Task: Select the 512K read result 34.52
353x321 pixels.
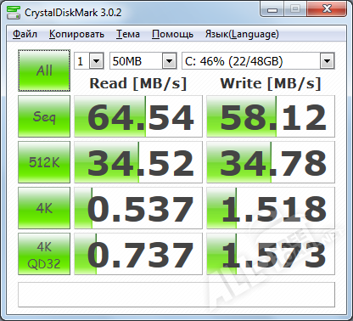Action: pyautogui.click(x=138, y=162)
